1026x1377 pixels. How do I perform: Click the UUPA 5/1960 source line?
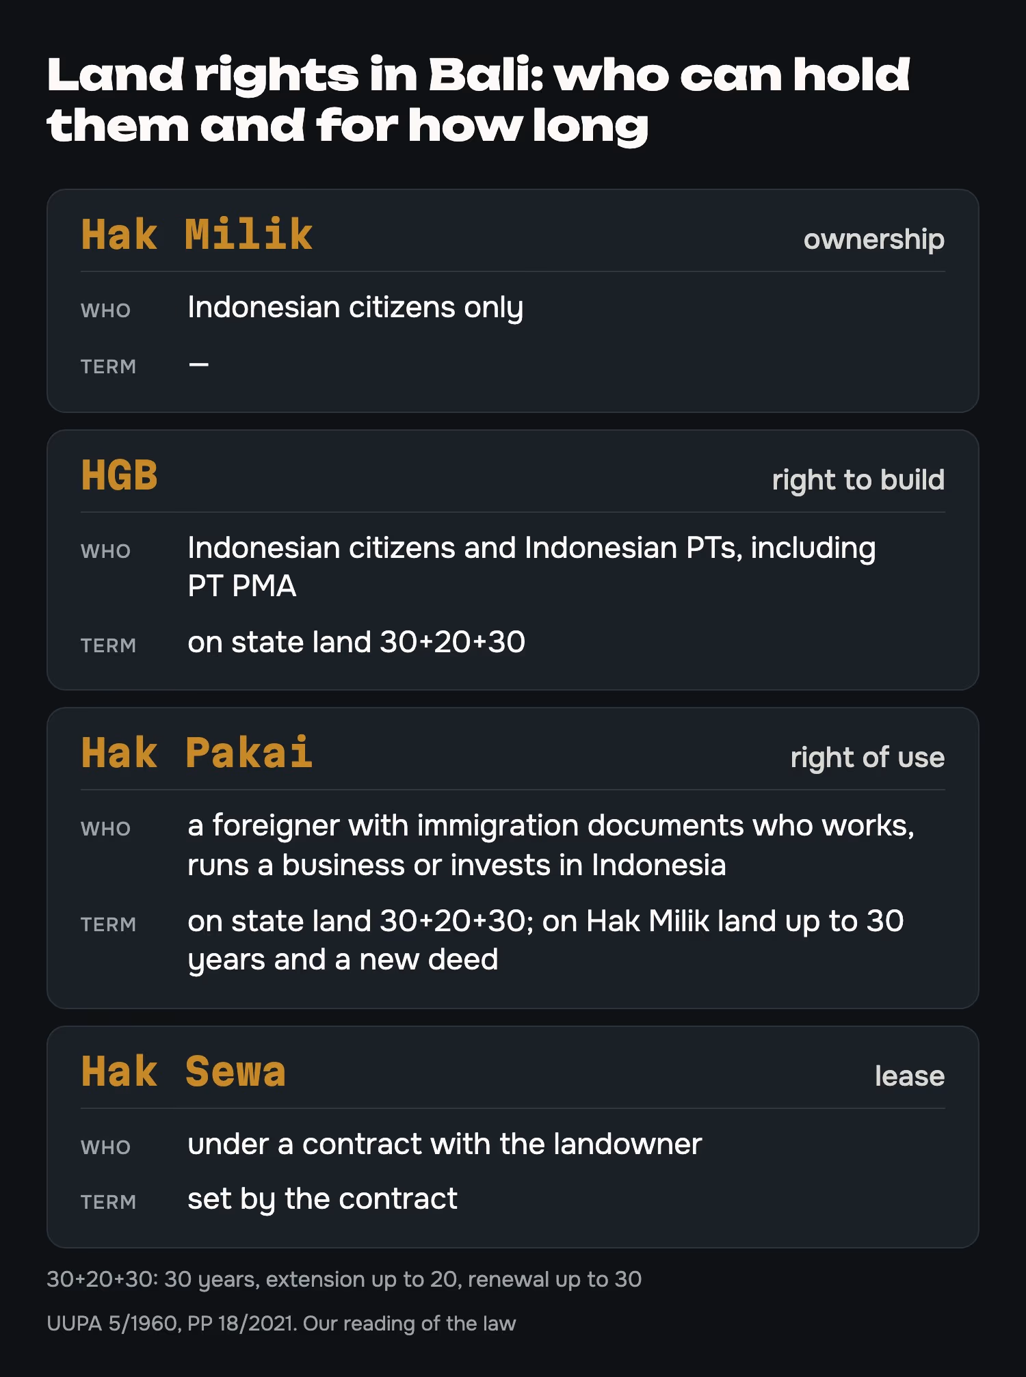tap(281, 1324)
